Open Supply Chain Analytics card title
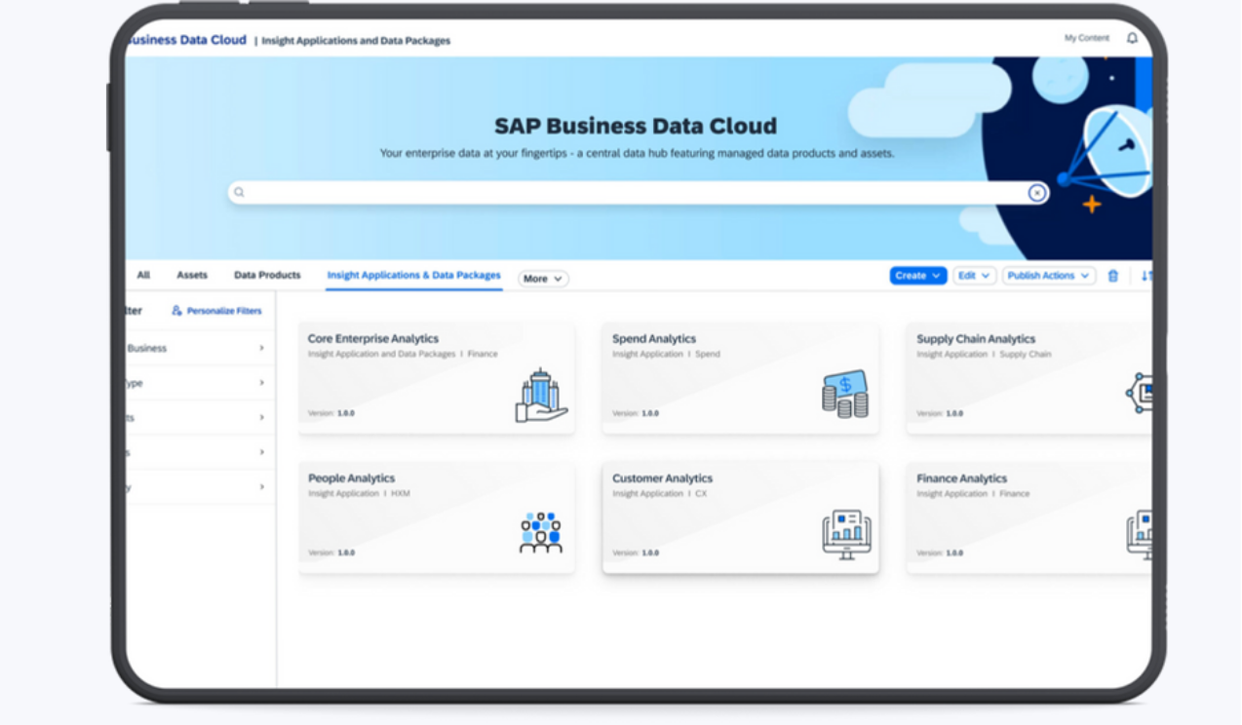 coord(976,339)
